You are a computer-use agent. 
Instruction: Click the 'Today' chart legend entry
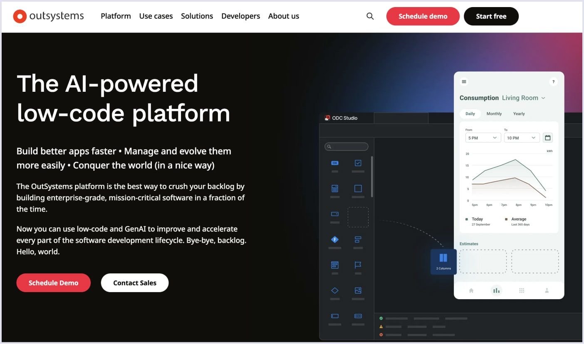click(478, 221)
